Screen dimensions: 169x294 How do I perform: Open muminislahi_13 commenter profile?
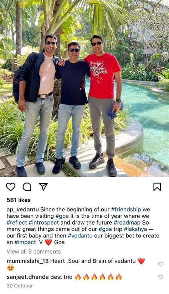tap(28, 261)
